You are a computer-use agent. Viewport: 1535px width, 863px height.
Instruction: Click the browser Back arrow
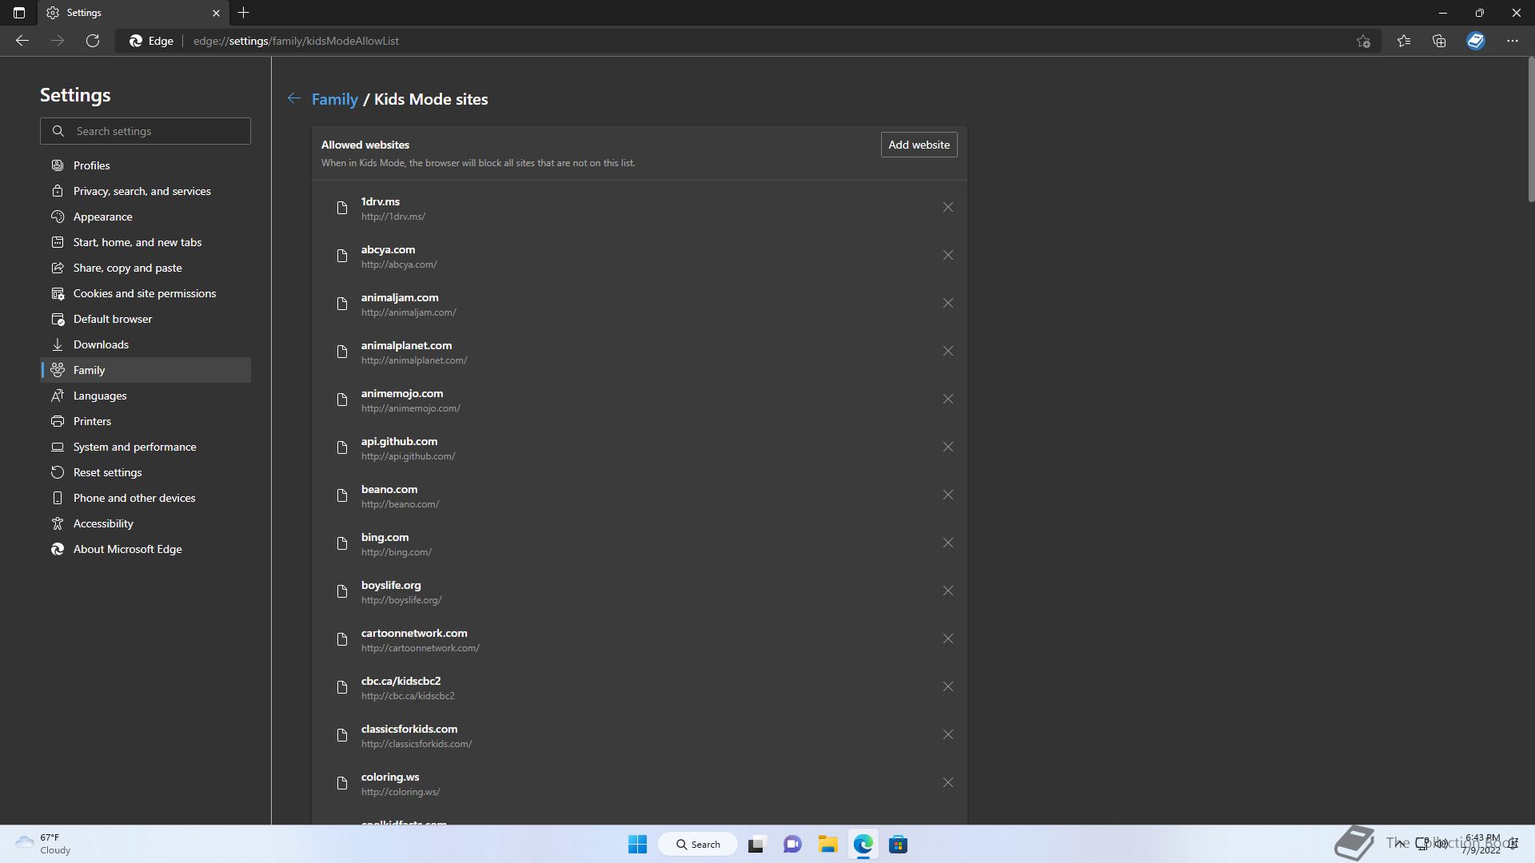tap(22, 41)
